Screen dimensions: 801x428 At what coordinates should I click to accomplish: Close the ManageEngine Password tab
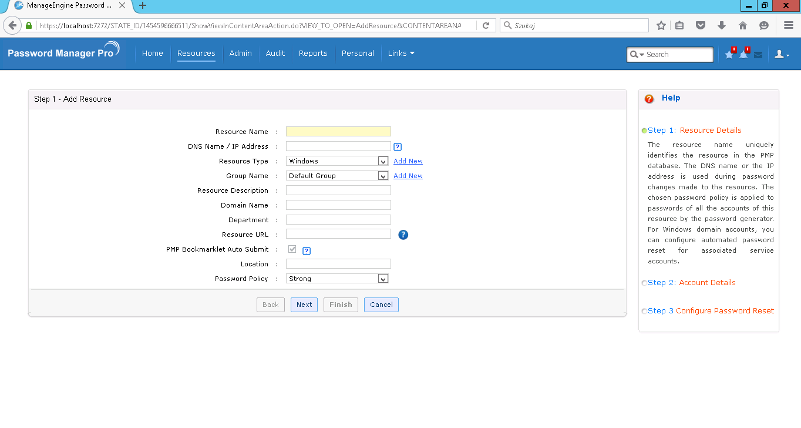pyautogui.click(x=122, y=5)
